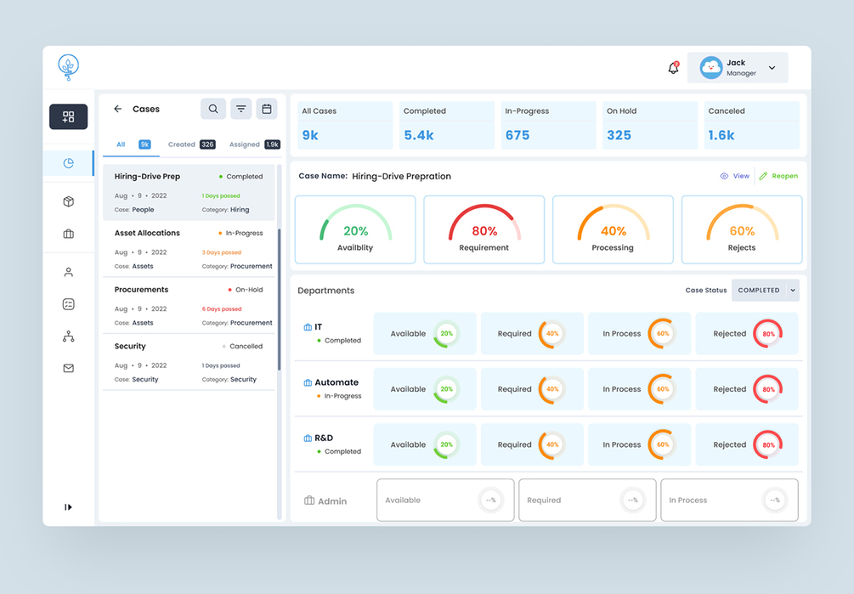
Task: Click R&D In Process 60% card
Action: coord(639,444)
